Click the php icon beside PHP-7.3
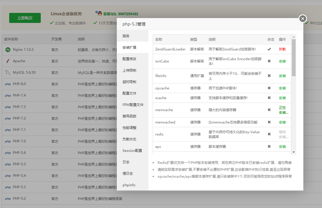Screen dimensions: 322x208 [x=8, y=107]
